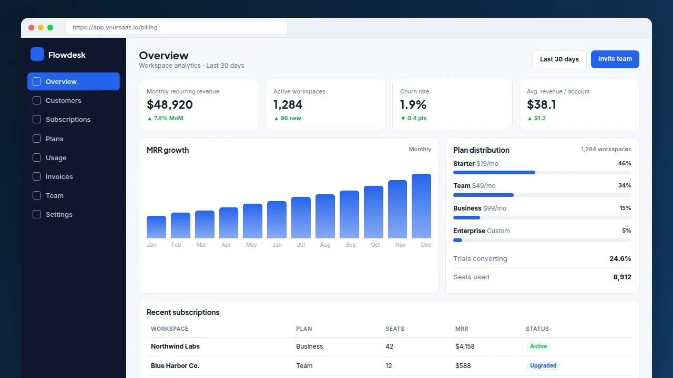The height and width of the screenshot is (378, 673).
Task: Click the 96 new indicator
Action: point(287,118)
